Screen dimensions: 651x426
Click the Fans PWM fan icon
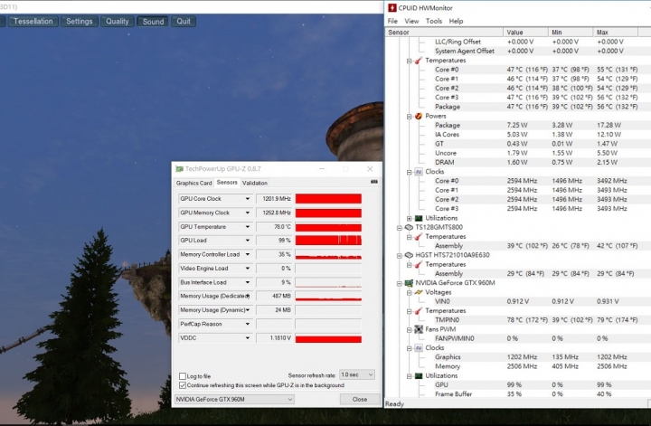419,329
